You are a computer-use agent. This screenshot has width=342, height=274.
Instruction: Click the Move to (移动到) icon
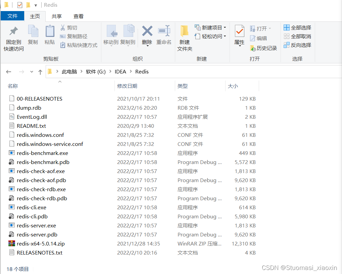click(112, 31)
